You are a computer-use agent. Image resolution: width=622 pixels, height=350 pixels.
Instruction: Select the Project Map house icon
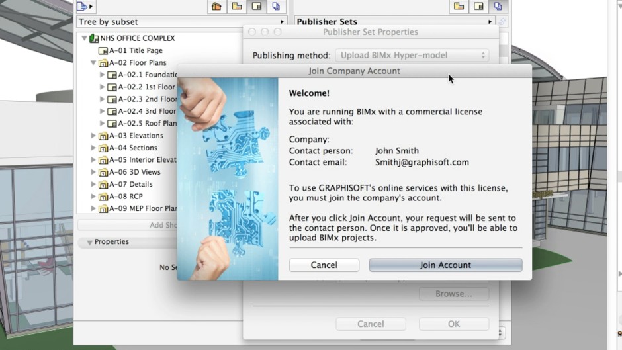[x=216, y=6]
